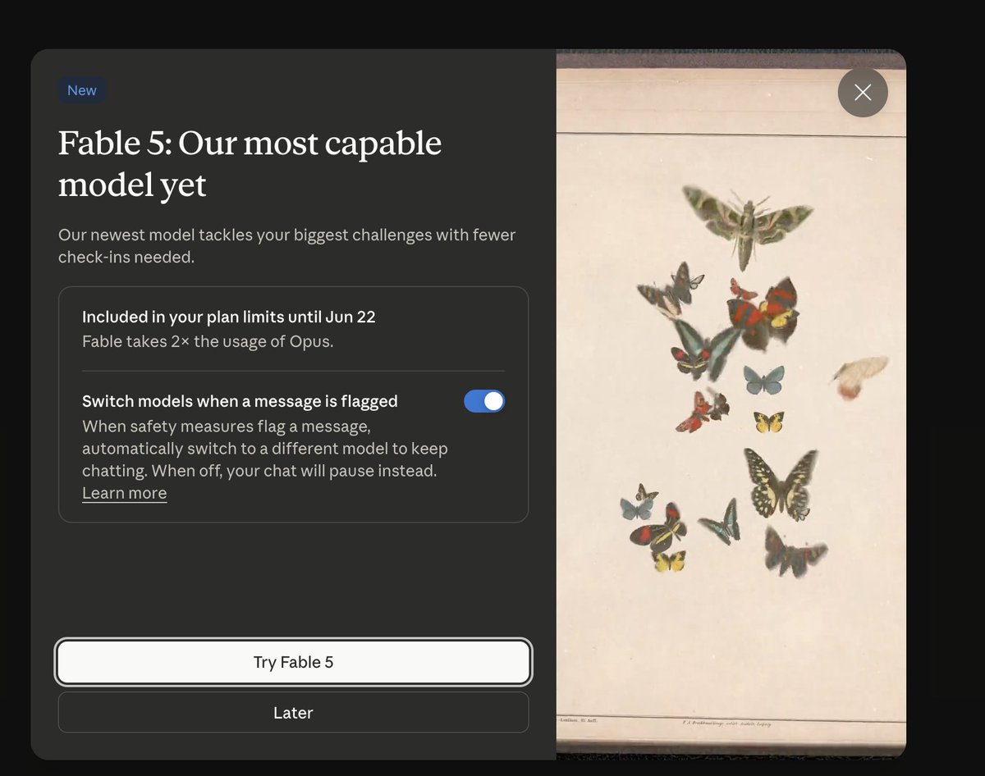Image resolution: width=985 pixels, height=776 pixels.
Task: Click the butterfly illustration image
Action: tap(731, 404)
